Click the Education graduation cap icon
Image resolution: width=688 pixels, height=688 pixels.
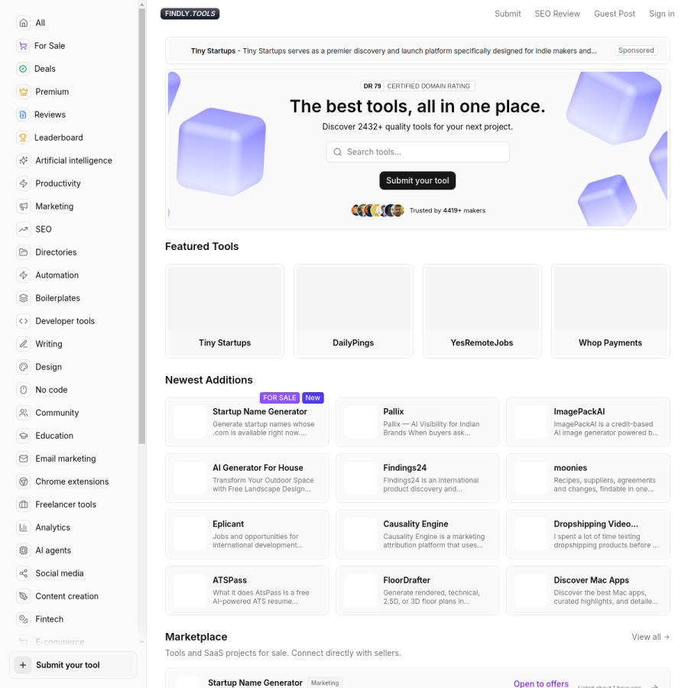coord(24,436)
